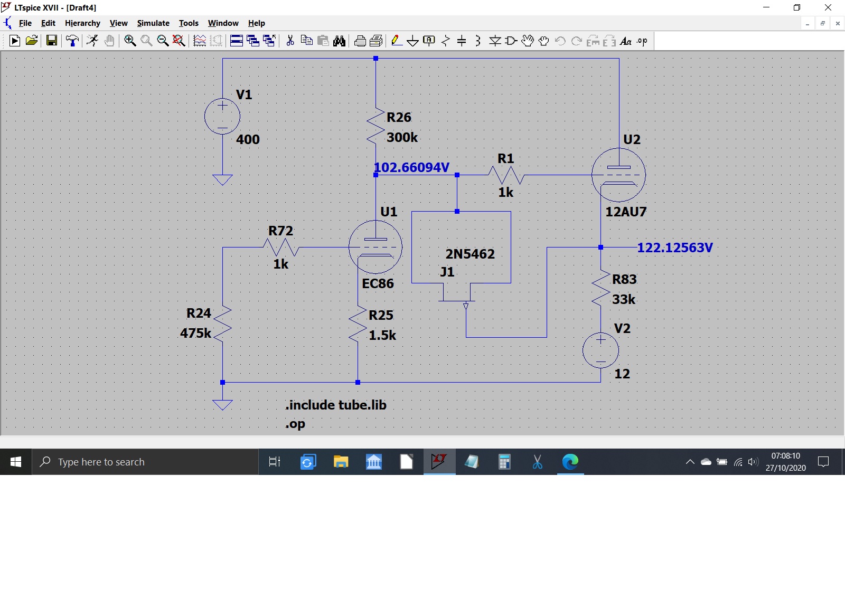The width and height of the screenshot is (845, 590).
Task: Open the Simulate menu
Action: 153,23
